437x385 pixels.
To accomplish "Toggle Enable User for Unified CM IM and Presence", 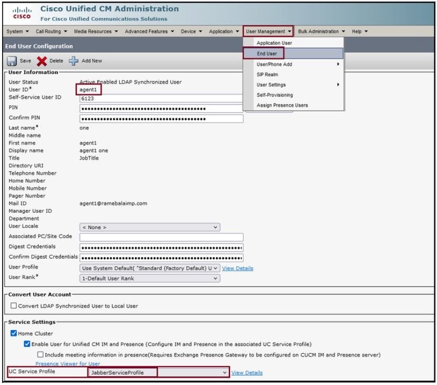I will pos(27,344).
